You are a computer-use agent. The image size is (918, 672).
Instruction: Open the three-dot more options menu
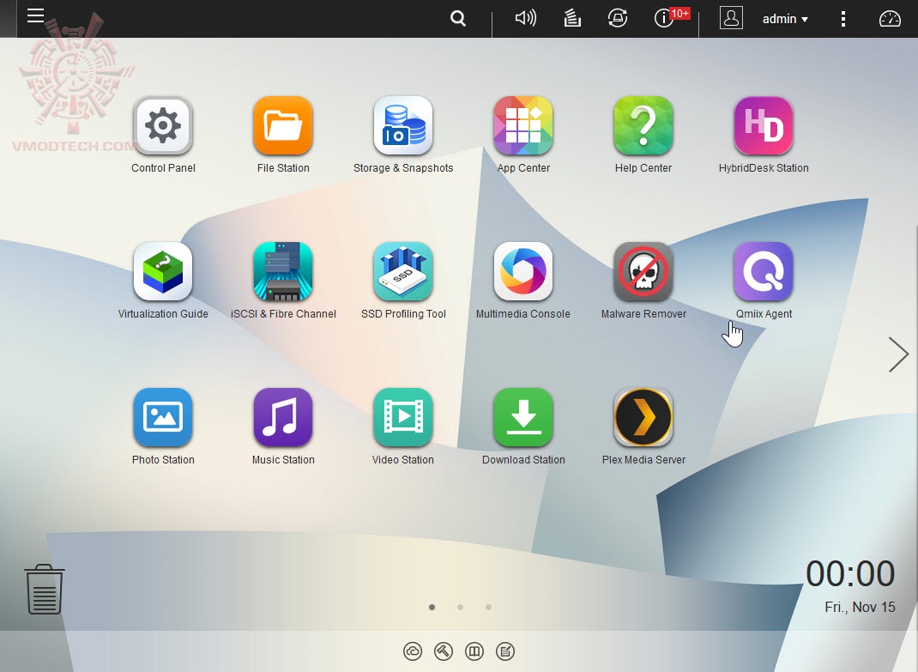843,19
